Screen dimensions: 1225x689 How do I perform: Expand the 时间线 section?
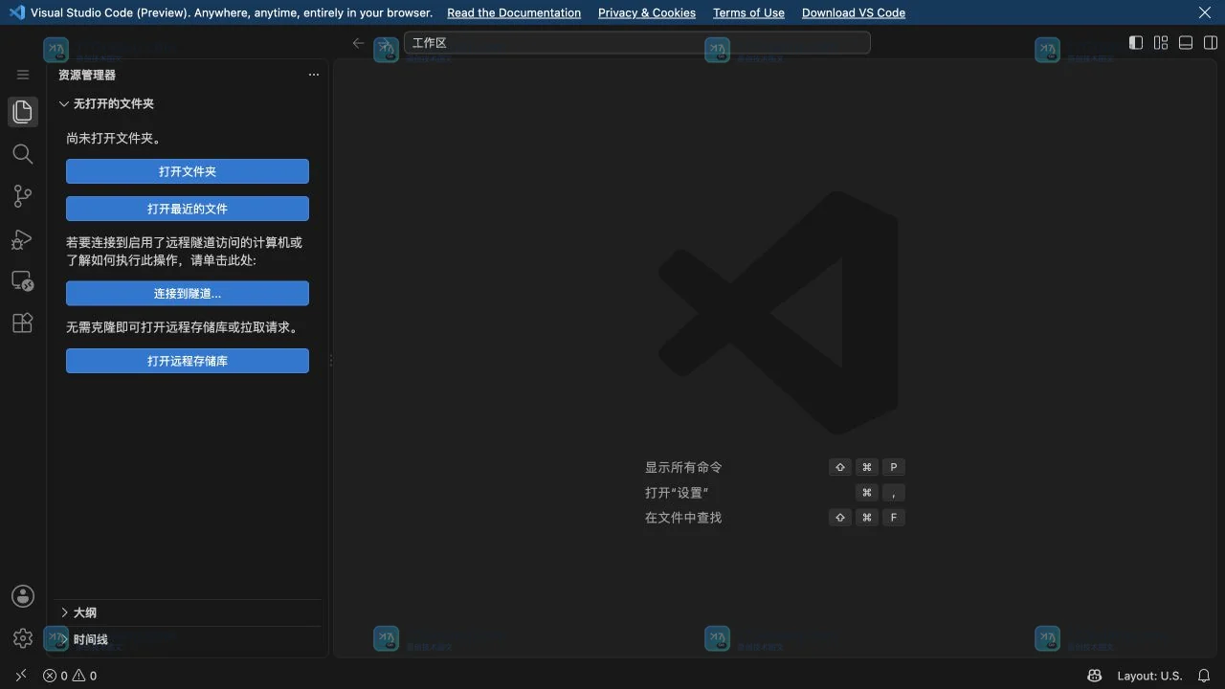tap(188, 639)
